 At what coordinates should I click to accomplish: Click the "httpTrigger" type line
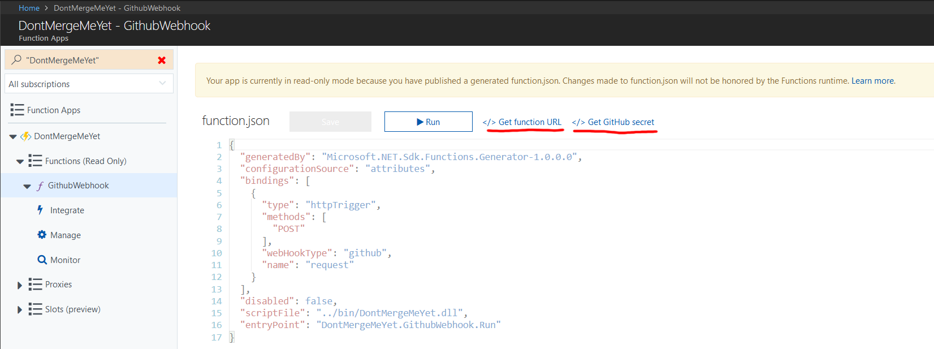pos(321,205)
